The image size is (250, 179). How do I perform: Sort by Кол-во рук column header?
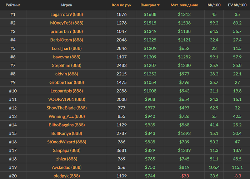121,5
